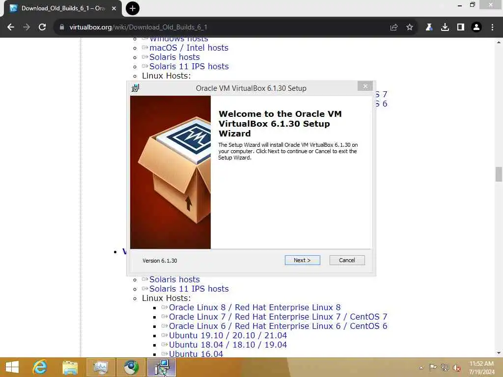The image size is (503, 377).
Task: Open the network tray icon
Action: (x=445, y=368)
